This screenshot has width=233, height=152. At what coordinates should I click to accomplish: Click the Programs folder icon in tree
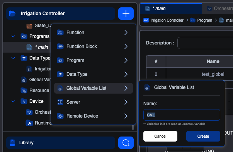click(24, 36)
